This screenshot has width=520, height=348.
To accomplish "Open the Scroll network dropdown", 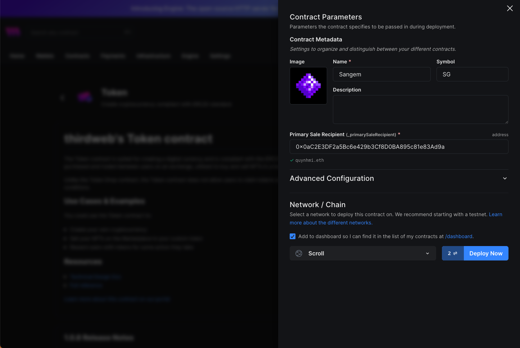I will click(x=363, y=253).
